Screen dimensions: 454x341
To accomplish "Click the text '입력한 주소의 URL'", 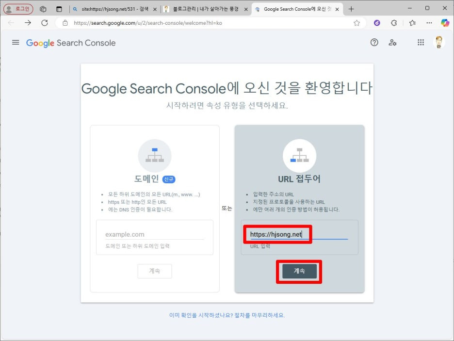I will pyautogui.click(x=274, y=194).
